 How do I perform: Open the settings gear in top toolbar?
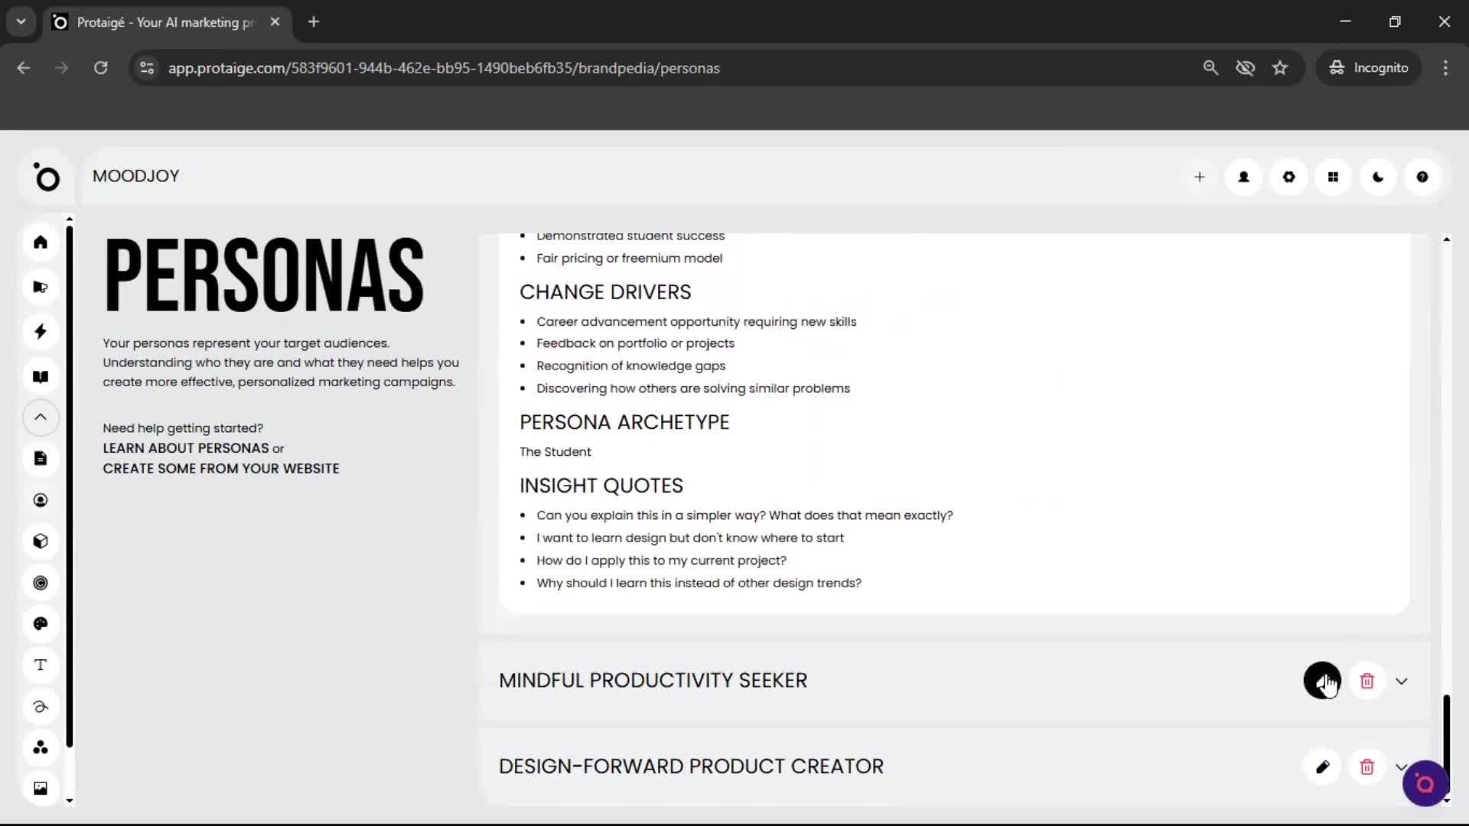(x=1288, y=177)
